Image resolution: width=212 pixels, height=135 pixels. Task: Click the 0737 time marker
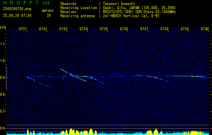point(144,29)
